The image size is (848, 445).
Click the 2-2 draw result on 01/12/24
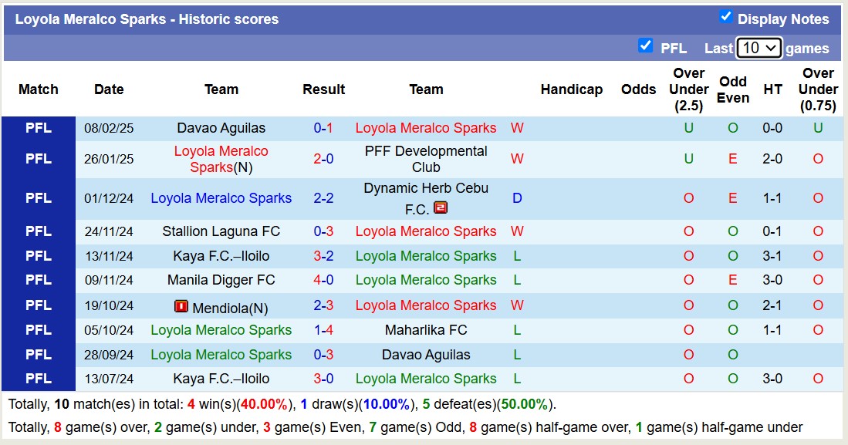click(323, 198)
